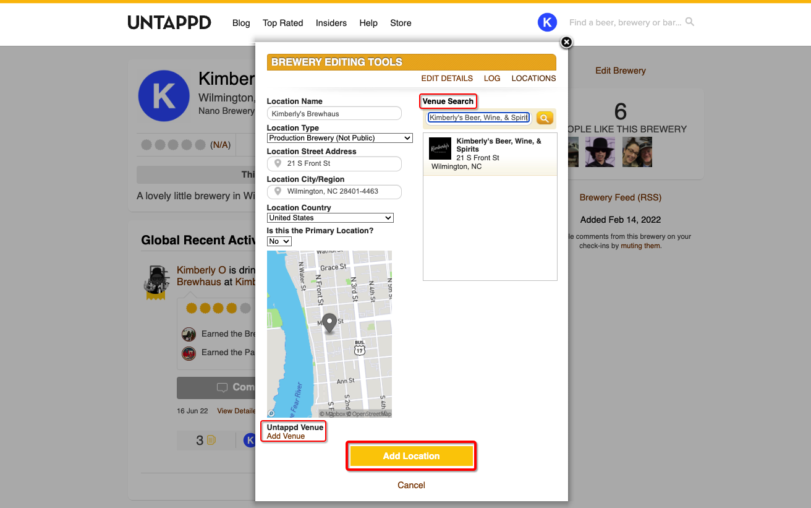Open the liker photo with the black hat
This screenshot has height=508, width=811.
pyautogui.click(x=600, y=152)
